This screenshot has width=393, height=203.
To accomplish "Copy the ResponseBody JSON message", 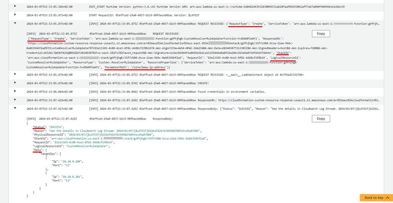I will [x=321, y=118].
